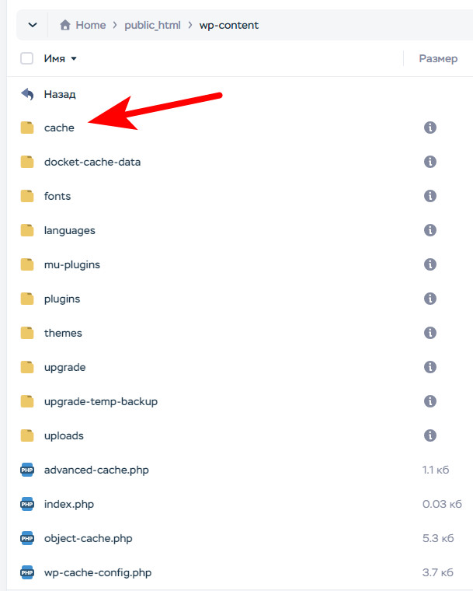Expand the chevron dropdown left of breadcrumb
473x591 pixels.
tap(33, 25)
